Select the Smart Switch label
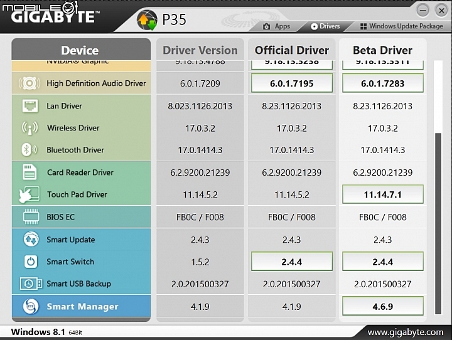Viewport: 452px width, 340px height. (x=70, y=262)
